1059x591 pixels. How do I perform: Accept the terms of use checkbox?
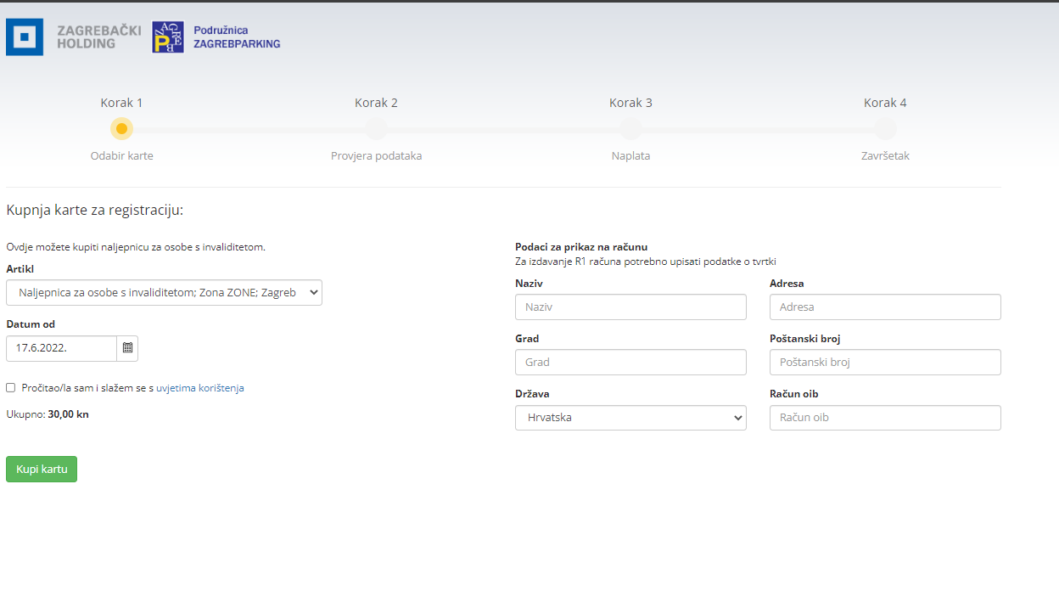pyautogui.click(x=11, y=388)
